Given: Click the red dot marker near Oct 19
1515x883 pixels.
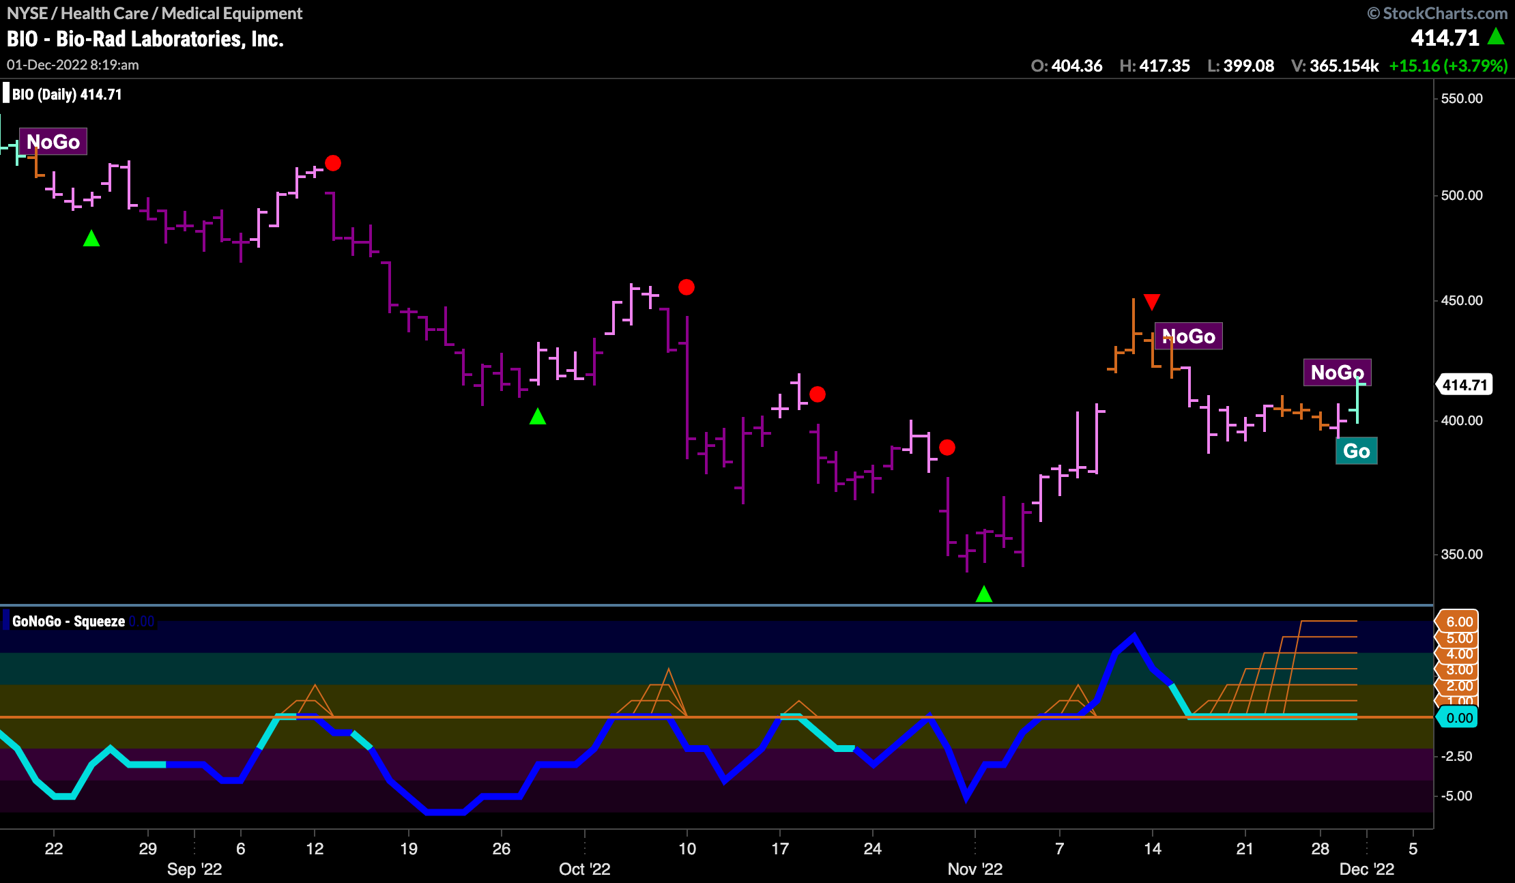Looking at the screenshot, I should (x=818, y=394).
